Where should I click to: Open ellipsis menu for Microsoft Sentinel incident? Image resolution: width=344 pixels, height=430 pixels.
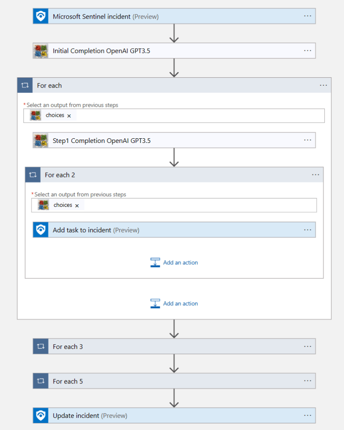[307, 16]
